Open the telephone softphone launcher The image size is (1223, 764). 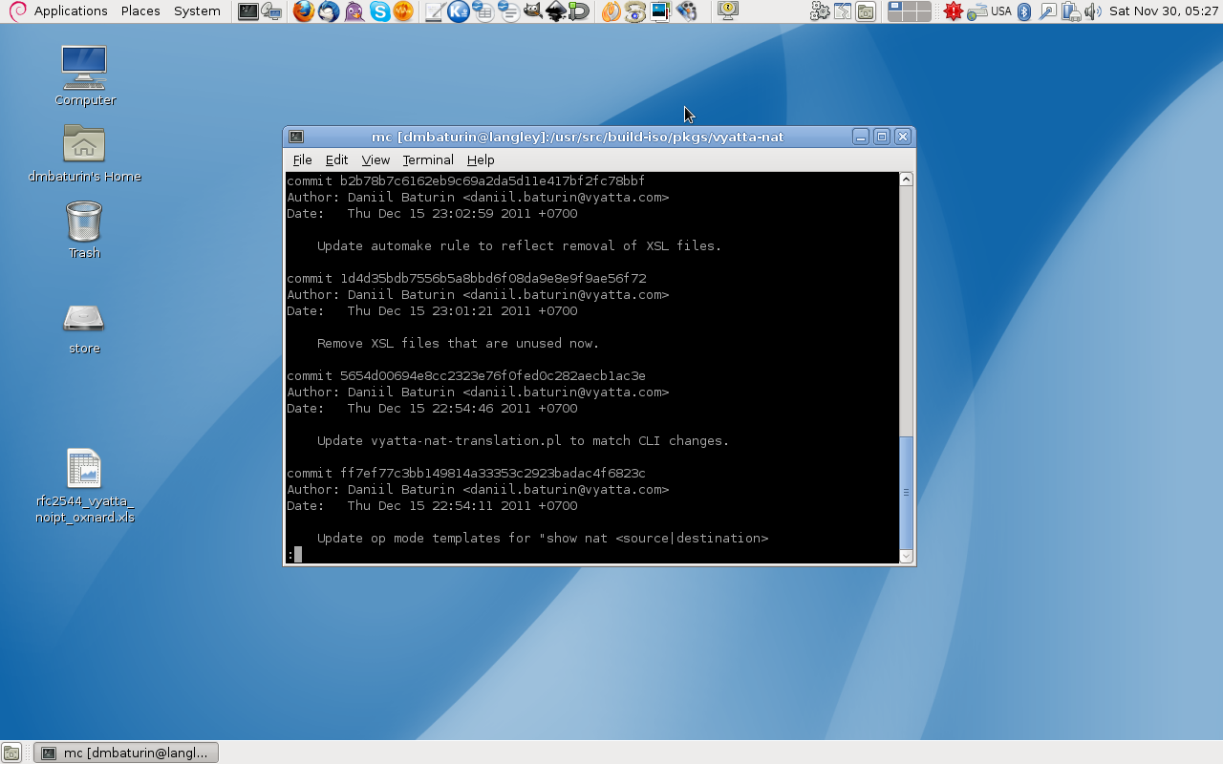pyautogui.click(x=636, y=11)
